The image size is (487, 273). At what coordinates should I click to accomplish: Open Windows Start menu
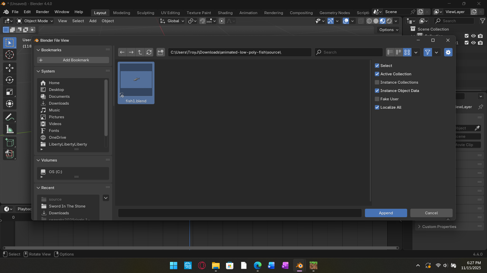pyautogui.click(x=173, y=266)
